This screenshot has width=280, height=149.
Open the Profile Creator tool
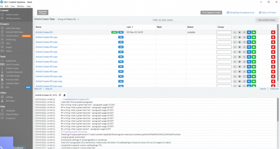(x=12, y=68)
